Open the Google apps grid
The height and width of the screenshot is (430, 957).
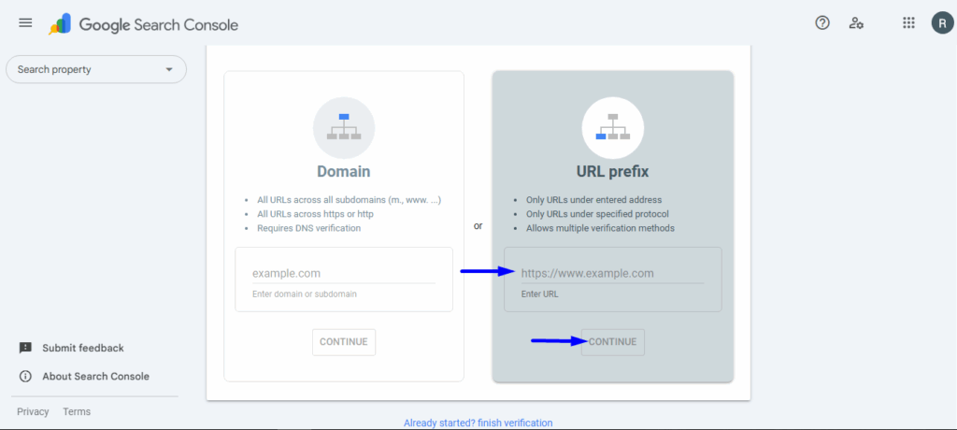(x=908, y=23)
